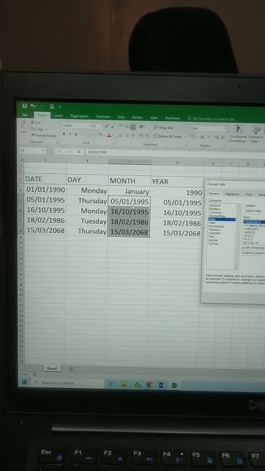Open the Merge & Center dropdown arrow
Image resolution: width=265 pixels, height=471 pixels.
[185, 137]
